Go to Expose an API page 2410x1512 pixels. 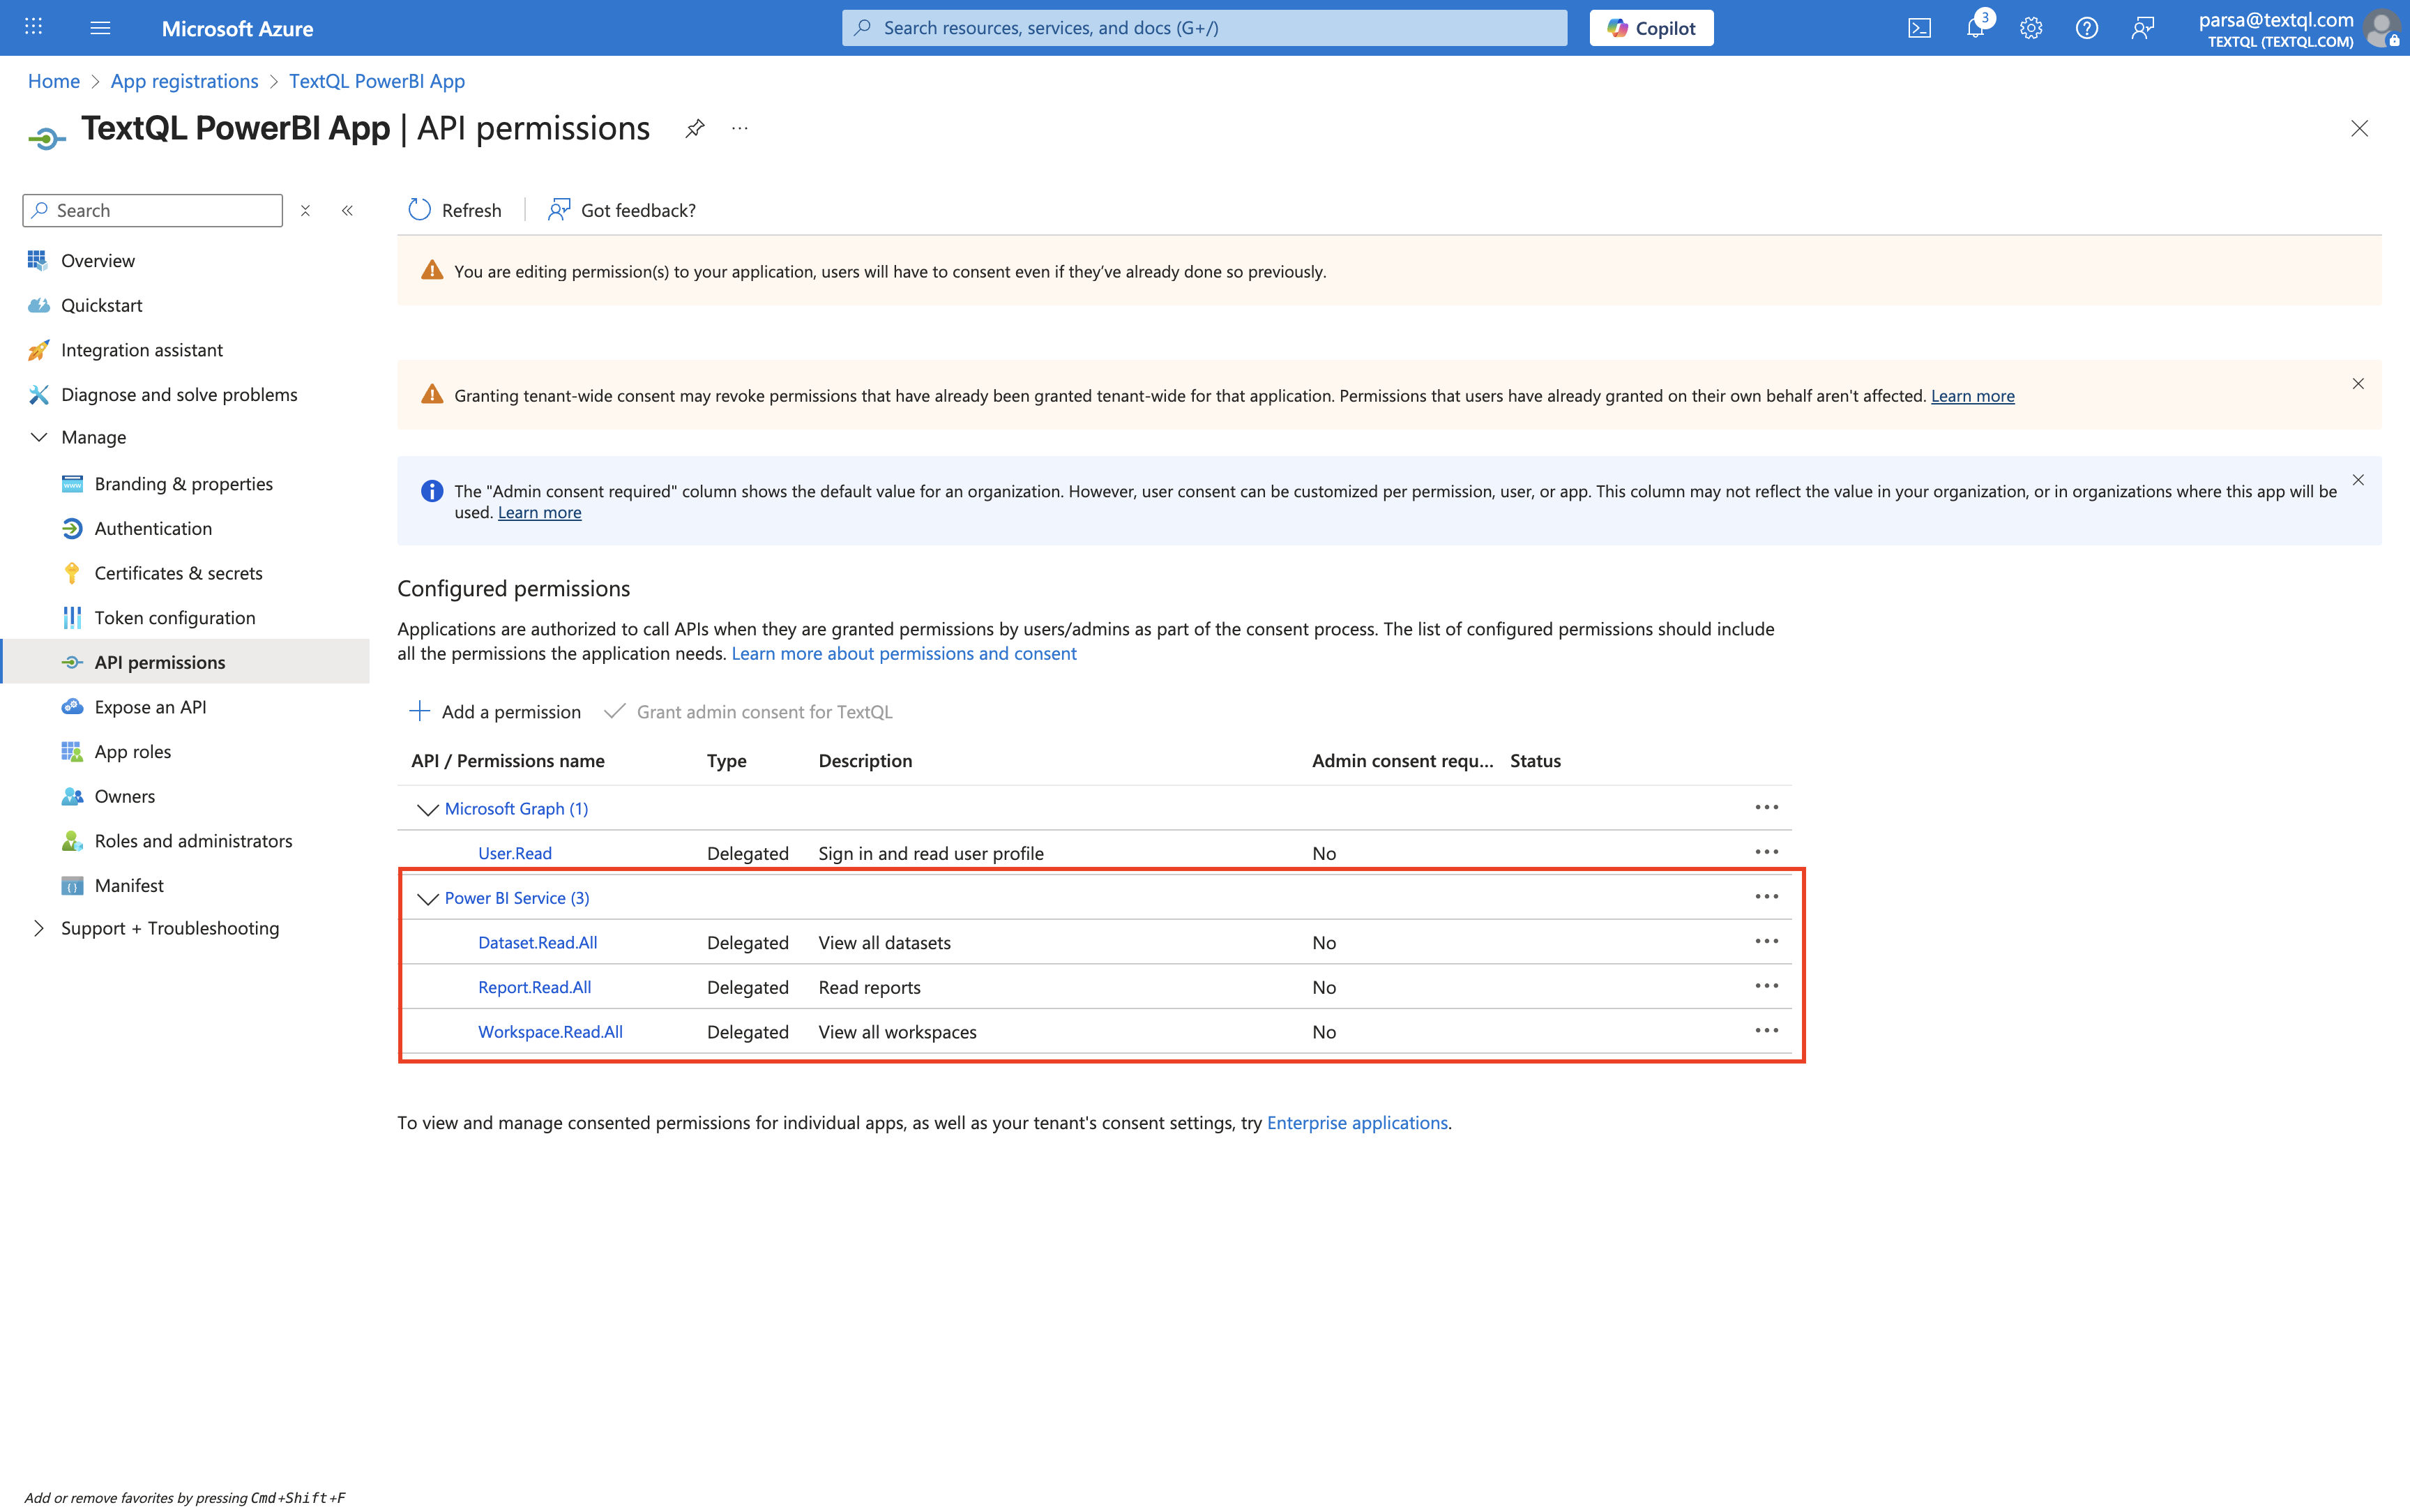click(150, 707)
